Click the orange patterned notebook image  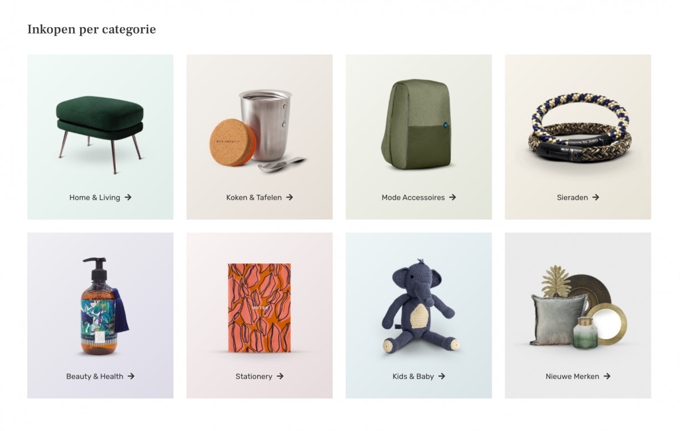pyautogui.click(x=259, y=308)
